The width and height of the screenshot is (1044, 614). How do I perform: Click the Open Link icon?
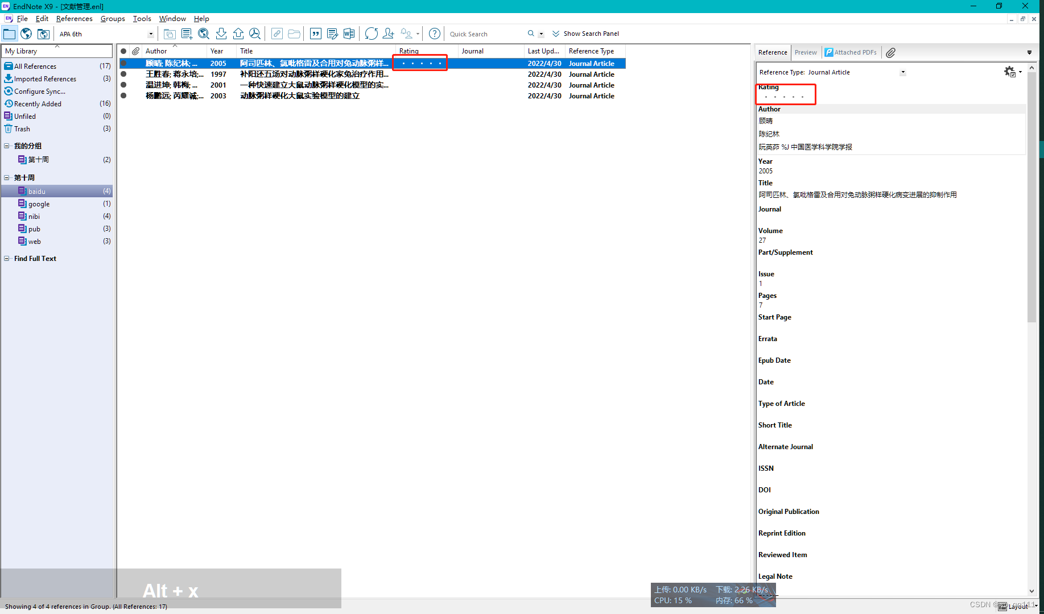[x=277, y=34]
